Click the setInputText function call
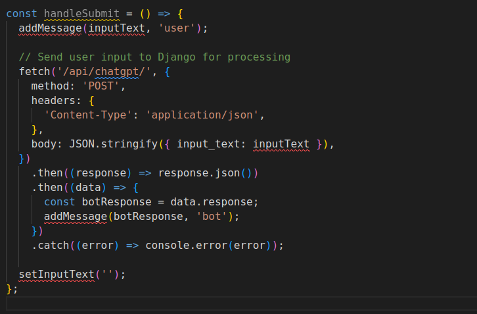The height and width of the screenshot is (314, 477). pyautogui.click(x=57, y=273)
